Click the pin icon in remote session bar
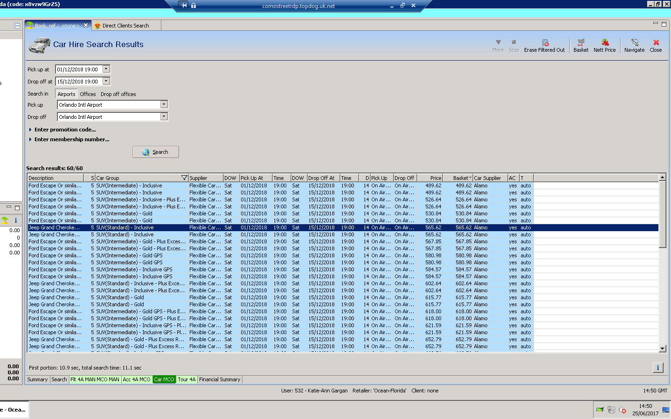 tap(184, 6)
